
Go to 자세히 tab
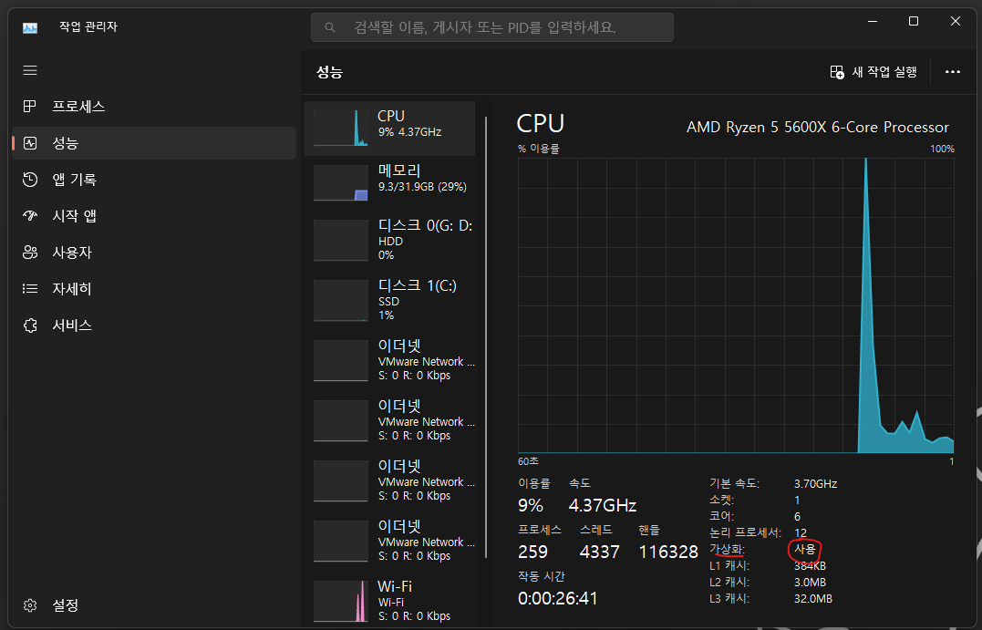tap(154, 289)
